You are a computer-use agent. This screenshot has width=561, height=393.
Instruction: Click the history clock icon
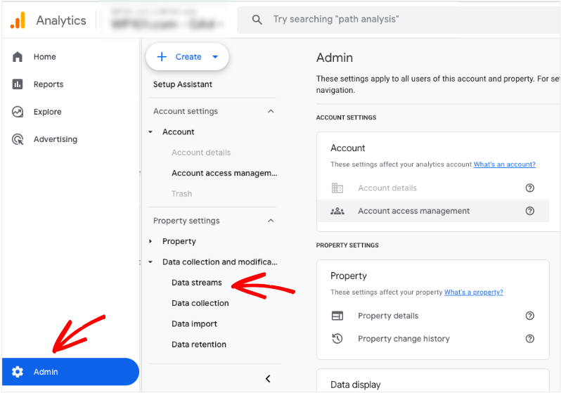click(x=337, y=339)
